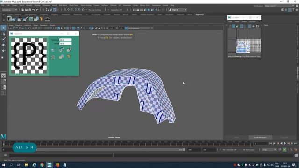Viewport: 299px width, 168px height.
Task: Click the Tolerance field in PaperUV window
Action: click(65, 40)
